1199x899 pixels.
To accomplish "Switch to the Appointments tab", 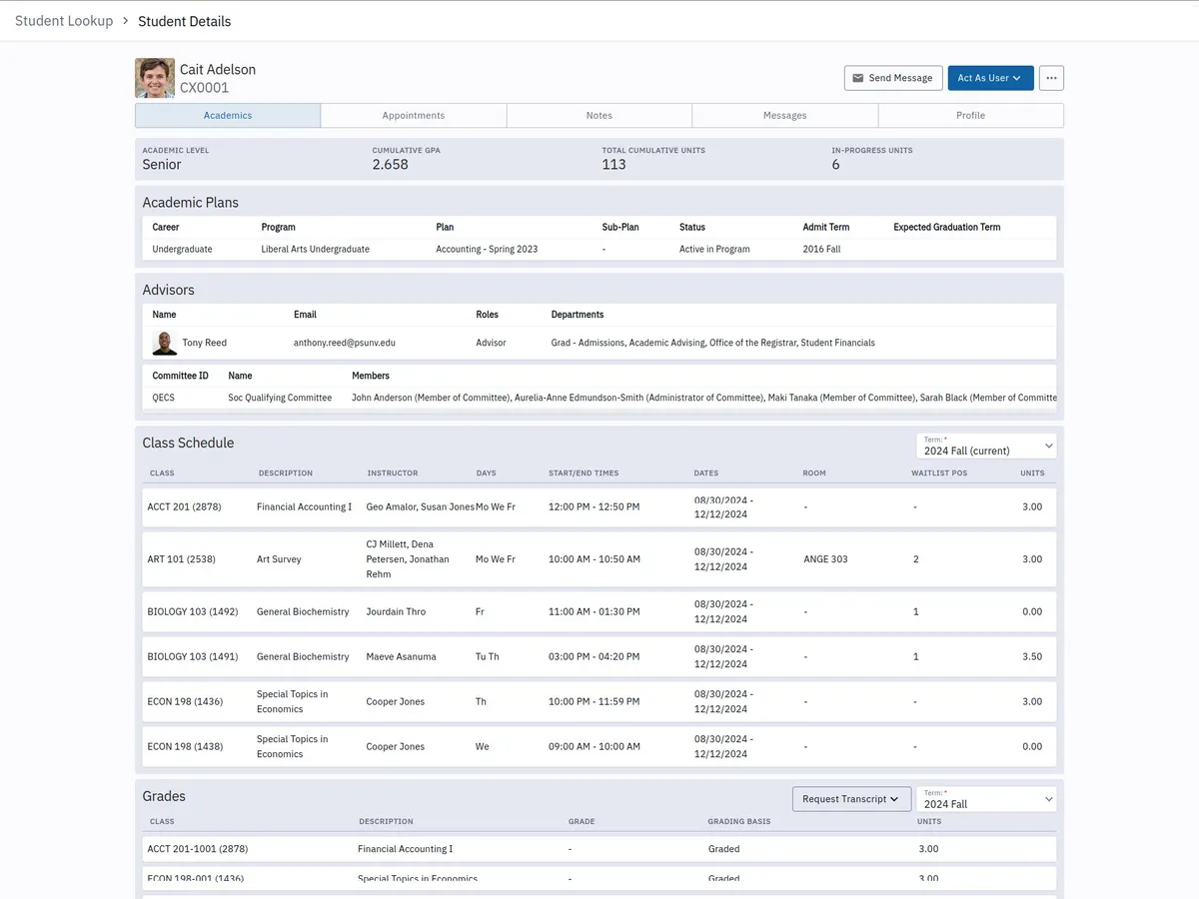I will tap(414, 116).
